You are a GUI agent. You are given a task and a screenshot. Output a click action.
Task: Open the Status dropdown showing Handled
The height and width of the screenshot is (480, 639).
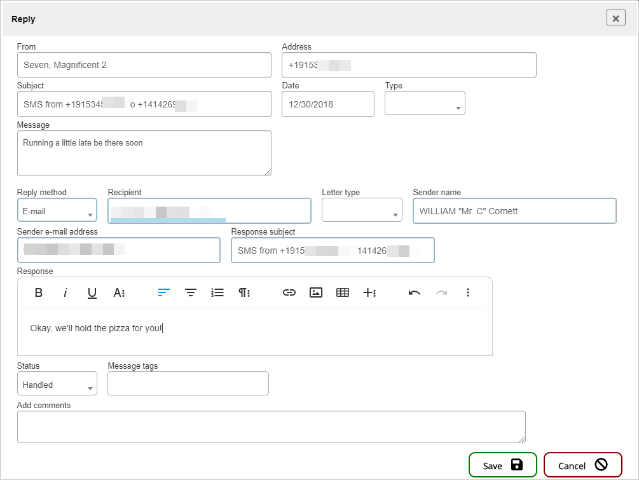click(x=57, y=385)
